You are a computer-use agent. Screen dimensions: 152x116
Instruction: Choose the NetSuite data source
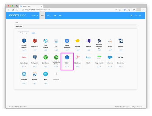(121, 41)
